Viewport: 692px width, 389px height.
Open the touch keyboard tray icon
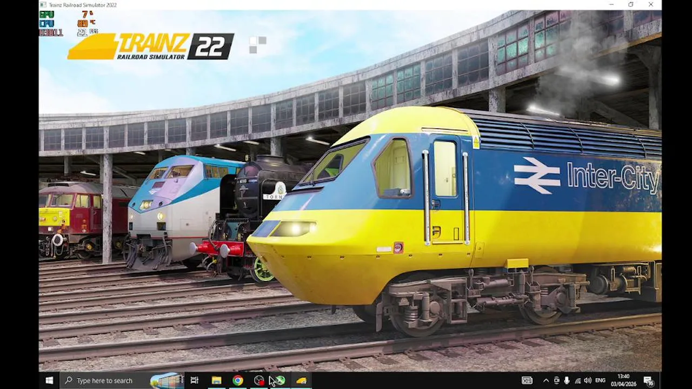[x=527, y=380]
